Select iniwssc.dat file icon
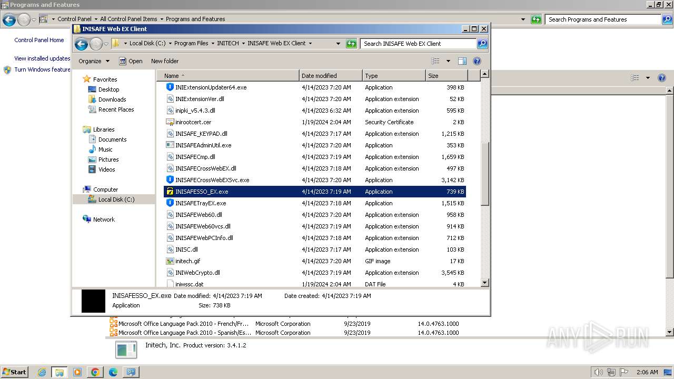 [170, 284]
